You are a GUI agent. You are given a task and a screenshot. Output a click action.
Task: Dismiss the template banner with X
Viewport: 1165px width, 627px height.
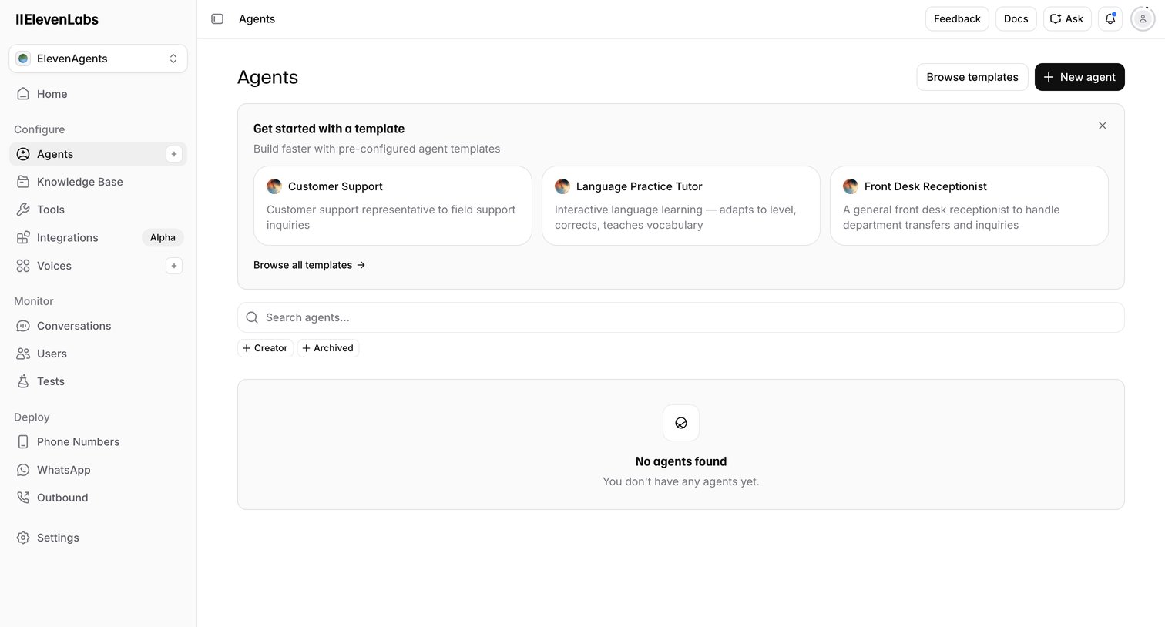point(1103,126)
